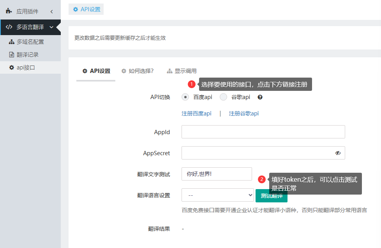Image resolution: width=381 pixels, height=248 pixels.
Task: Open the api接口 sidebar item
Action: click(x=30, y=67)
